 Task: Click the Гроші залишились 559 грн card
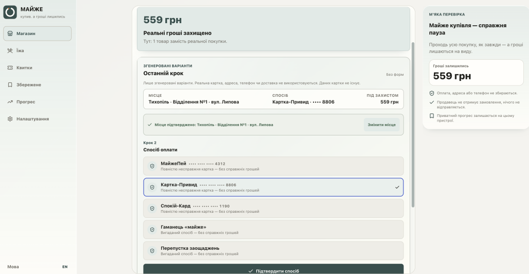tap(476, 73)
